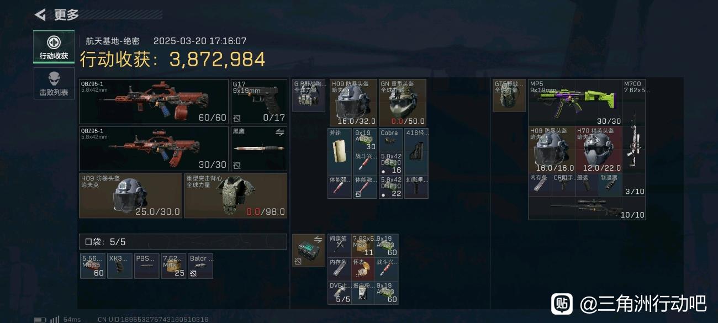This screenshot has height=323, width=718.
Task: Toggle swap arrows on 黑鹰 knife slot
Action: click(279, 132)
